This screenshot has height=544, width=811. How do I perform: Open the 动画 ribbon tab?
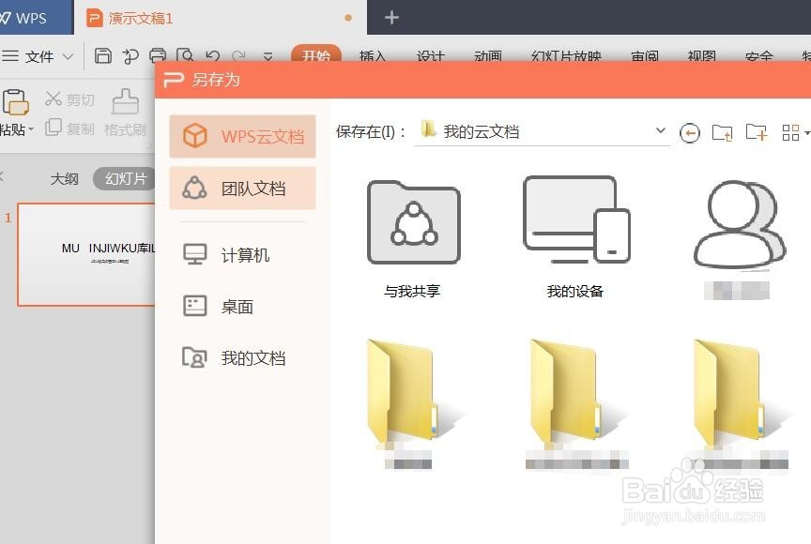pos(488,55)
